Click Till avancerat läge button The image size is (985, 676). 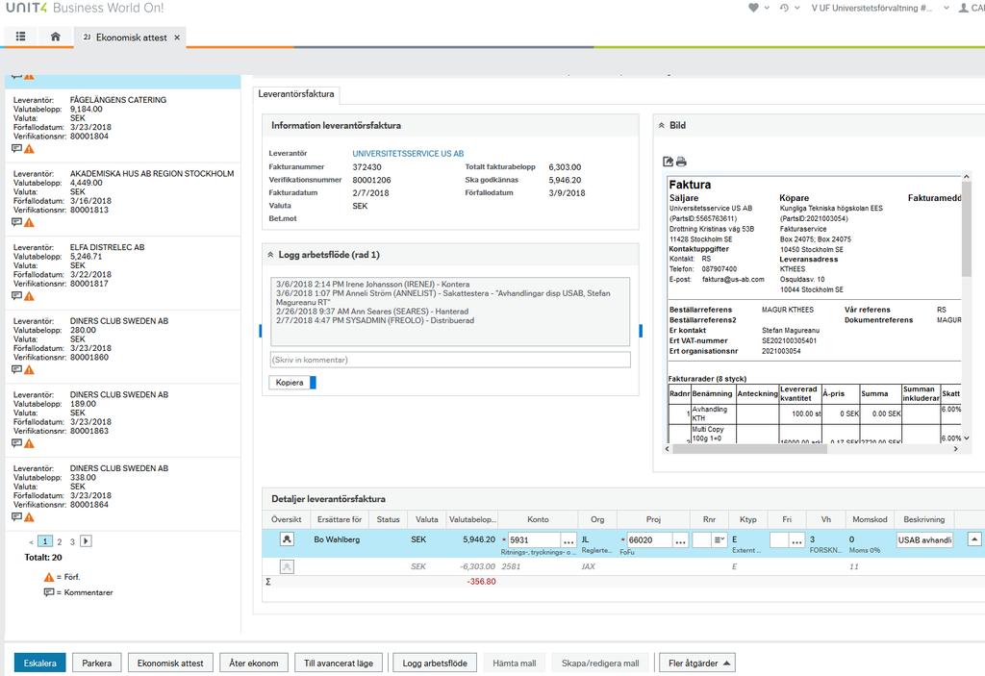click(x=339, y=663)
